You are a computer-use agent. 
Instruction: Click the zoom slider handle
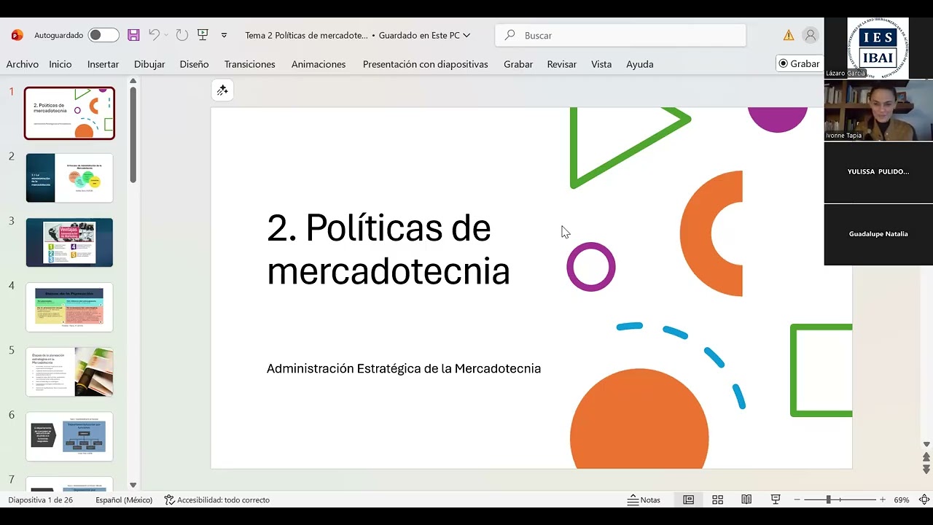(x=828, y=500)
